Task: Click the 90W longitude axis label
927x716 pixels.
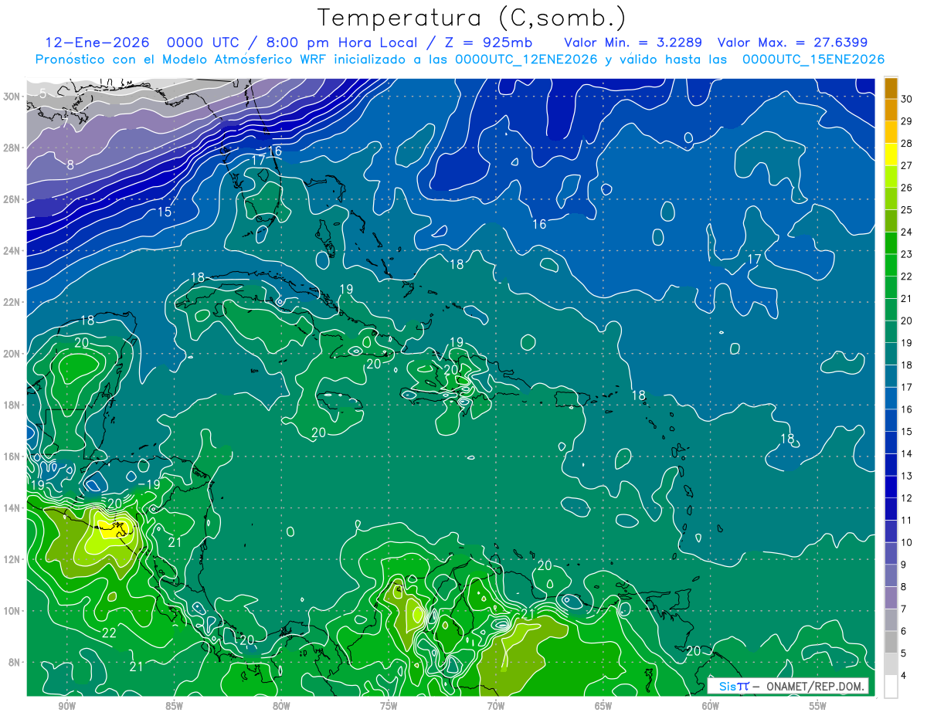Action: tap(66, 706)
